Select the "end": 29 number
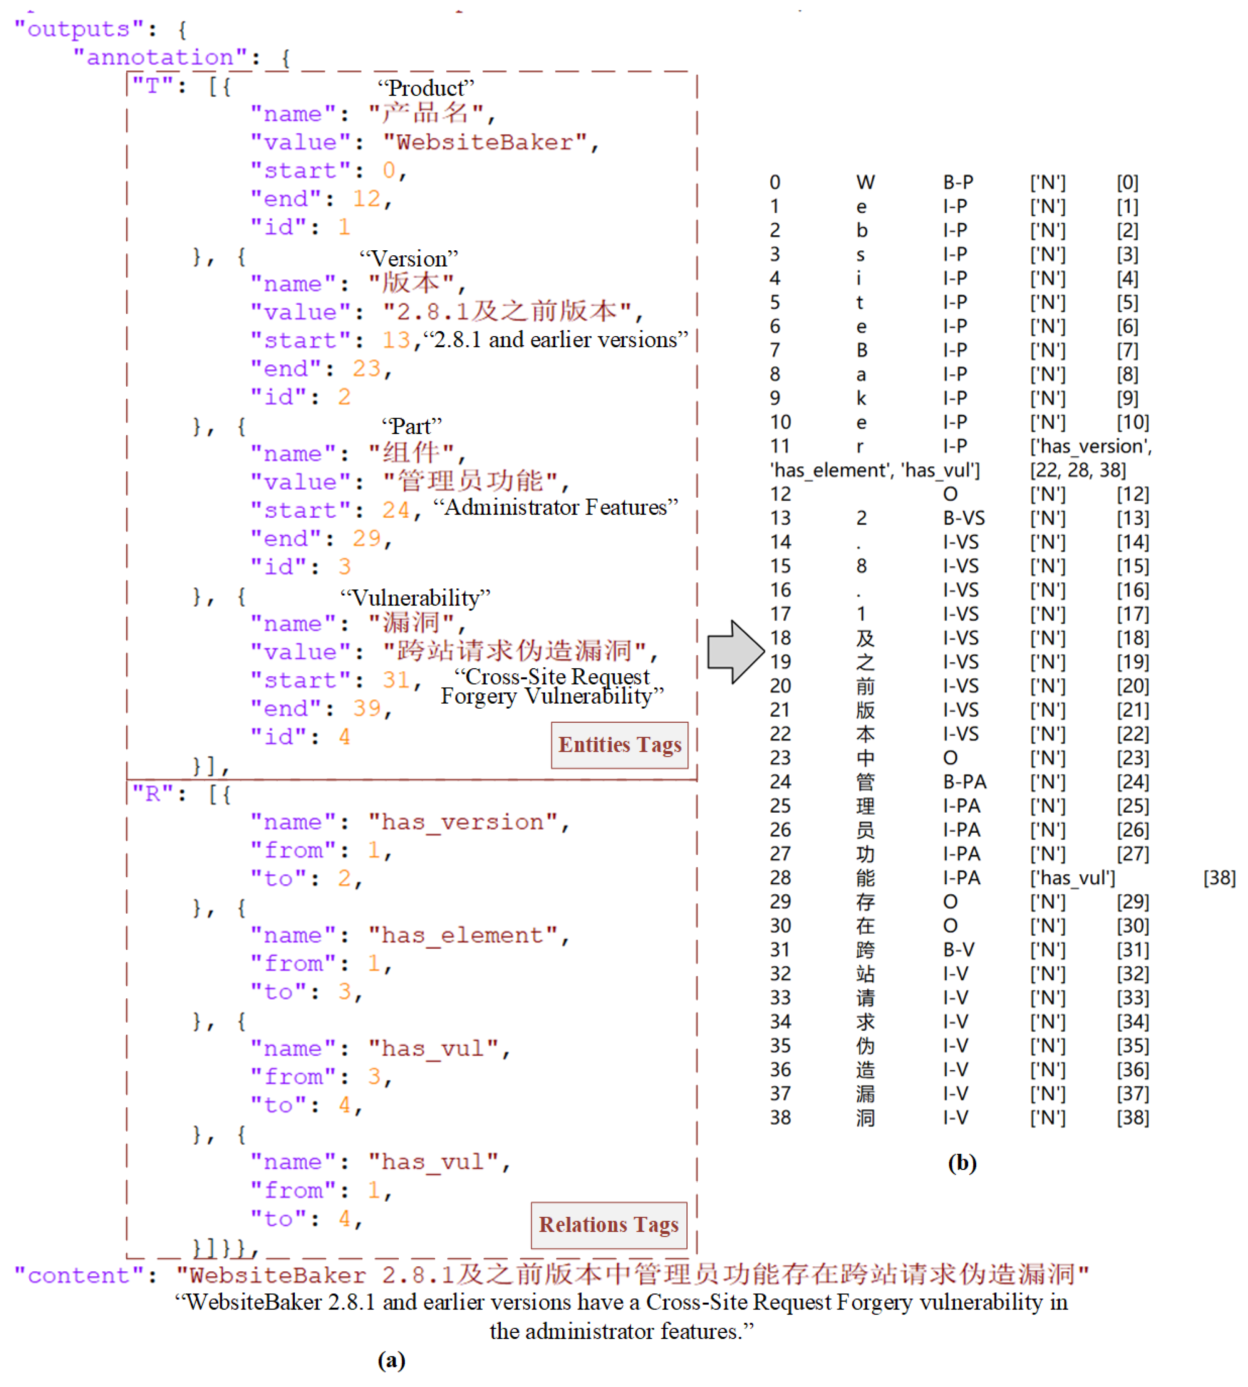 click(366, 539)
